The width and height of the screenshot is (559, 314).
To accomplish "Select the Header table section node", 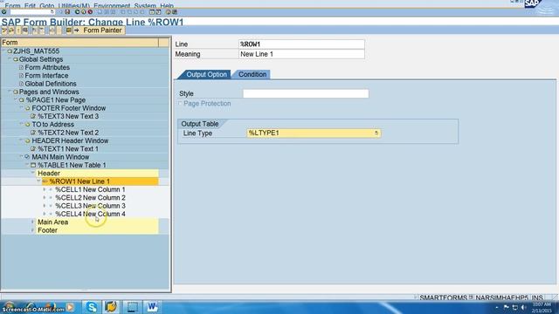I will pyautogui.click(x=49, y=174).
